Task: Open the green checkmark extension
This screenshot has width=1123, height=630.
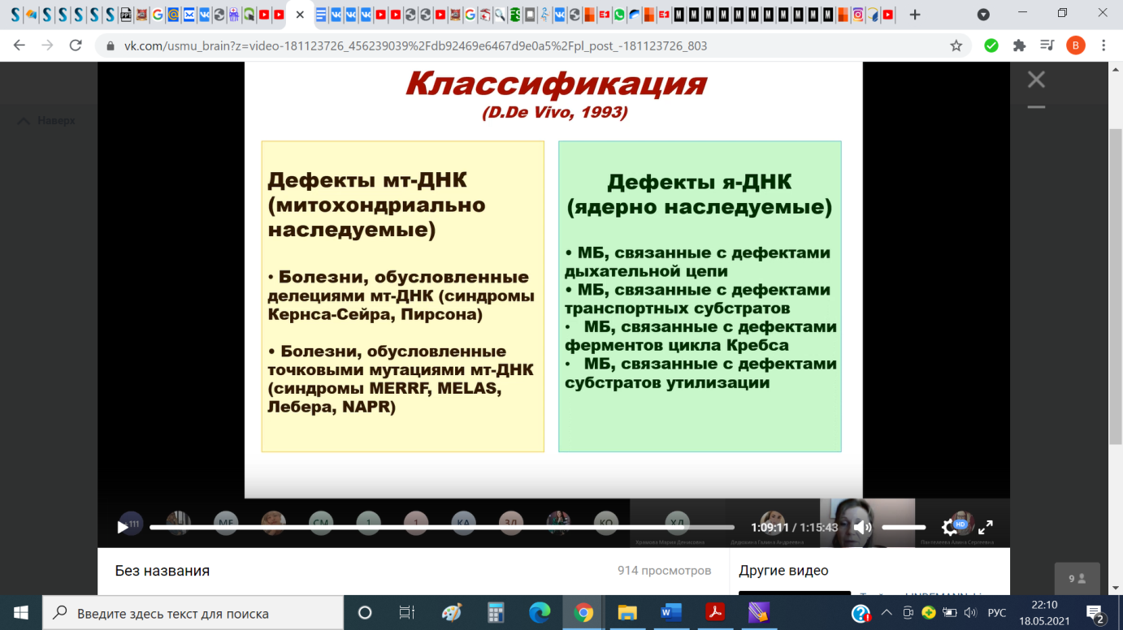Action: [x=991, y=46]
